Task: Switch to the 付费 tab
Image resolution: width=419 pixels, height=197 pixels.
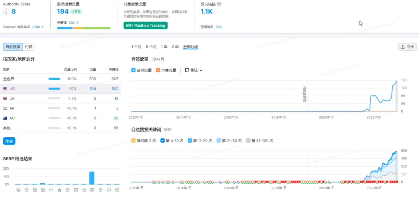Action: [29, 47]
